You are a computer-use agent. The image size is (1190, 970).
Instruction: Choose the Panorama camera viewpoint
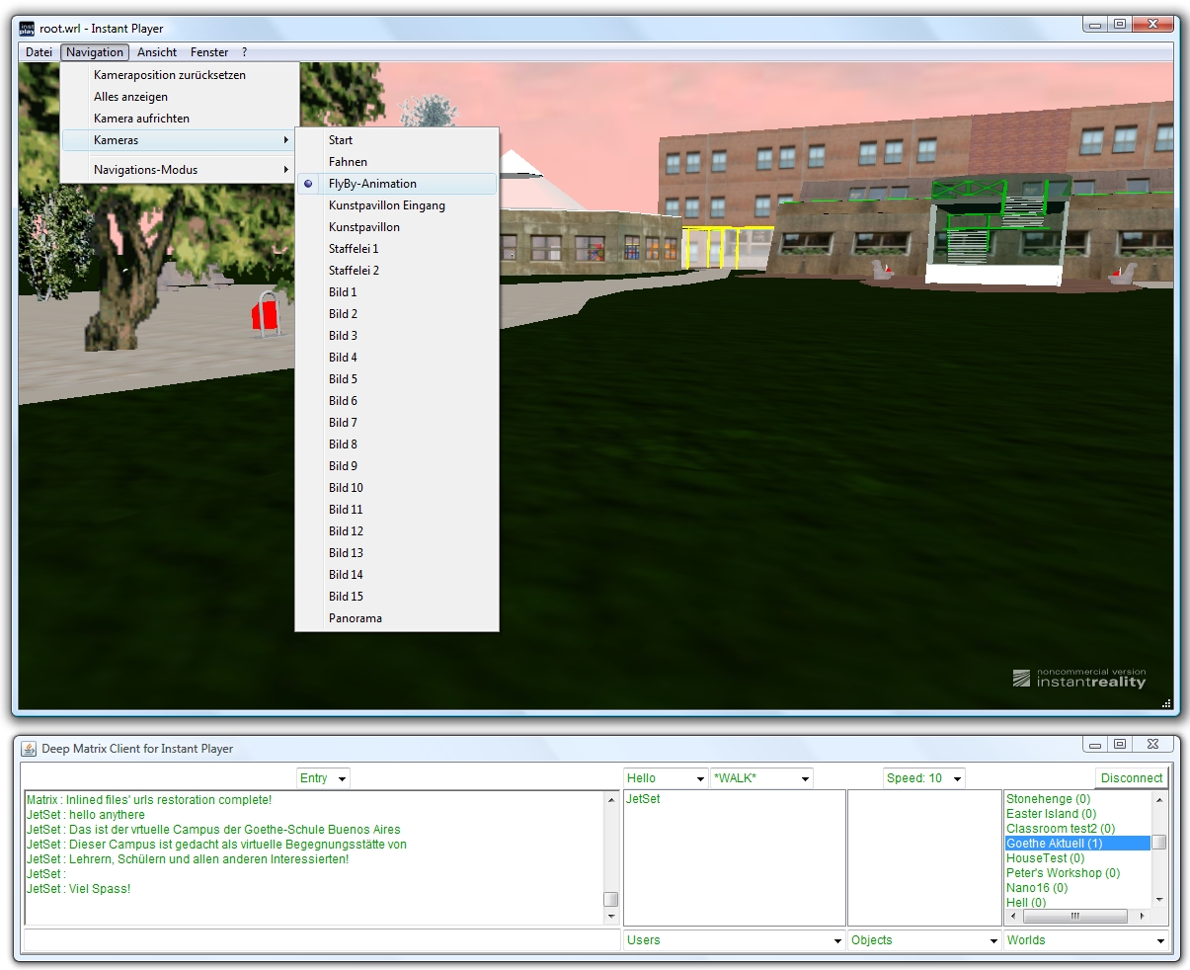tap(356, 618)
